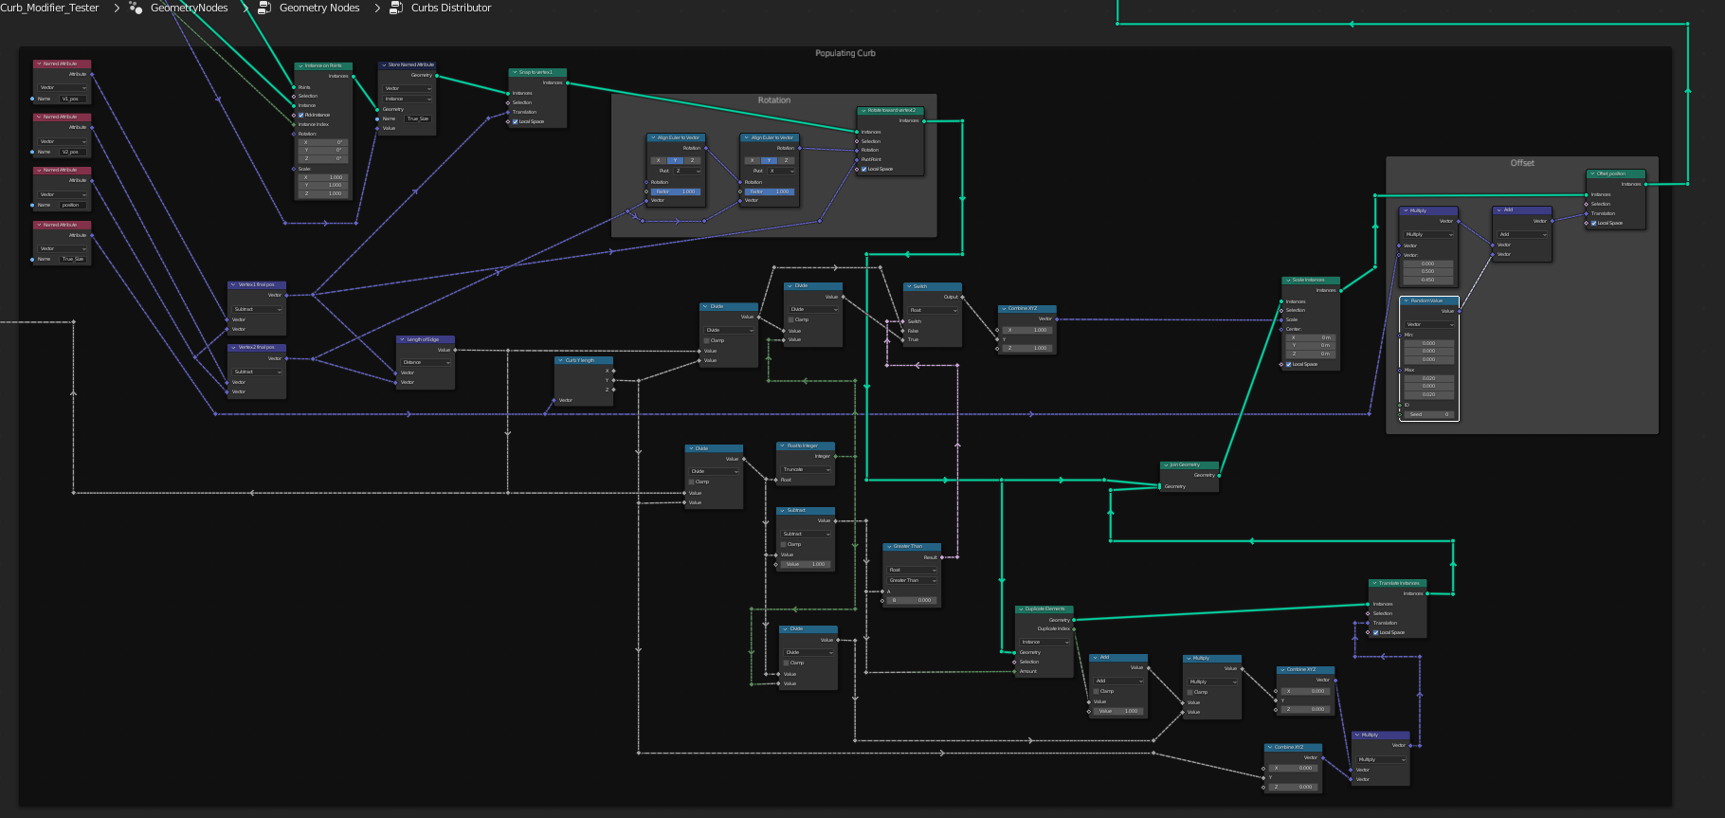The width and height of the screenshot is (1725, 818).
Task: Click the Curbs Distributor node group icon
Action: click(x=396, y=8)
